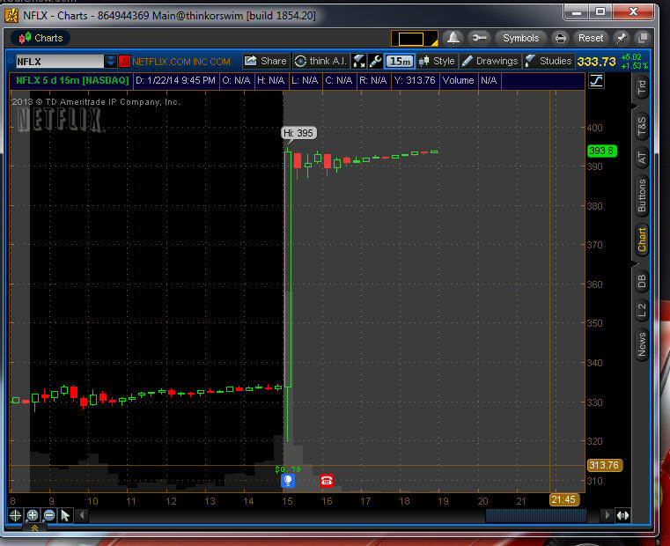Expand the symbol dropdown arrow
The image size is (670, 546).
pyautogui.click(x=111, y=62)
